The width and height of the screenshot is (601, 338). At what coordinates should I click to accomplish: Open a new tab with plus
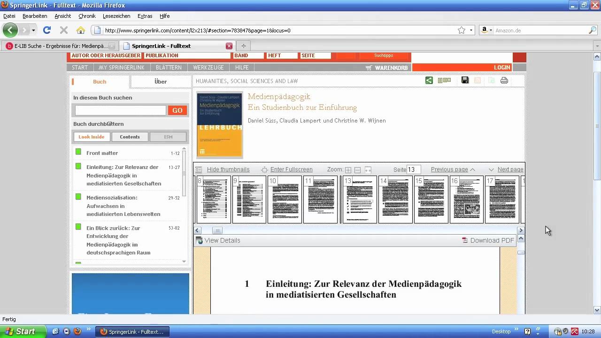pos(243,46)
